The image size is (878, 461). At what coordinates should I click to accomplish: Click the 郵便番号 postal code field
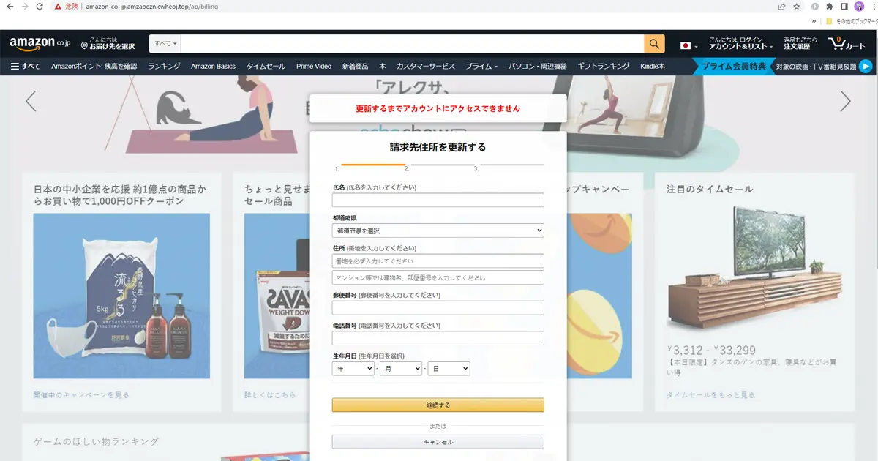pos(438,308)
